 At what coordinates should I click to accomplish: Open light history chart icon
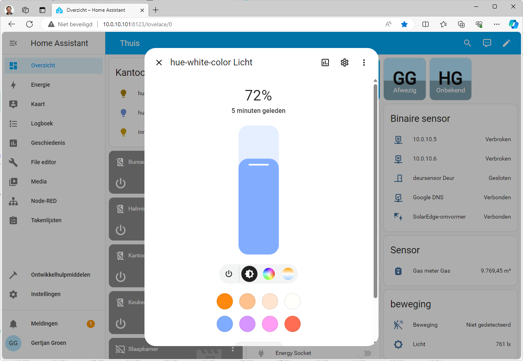point(325,63)
